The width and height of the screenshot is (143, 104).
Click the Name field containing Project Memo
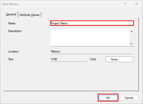click(x=92, y=23)
